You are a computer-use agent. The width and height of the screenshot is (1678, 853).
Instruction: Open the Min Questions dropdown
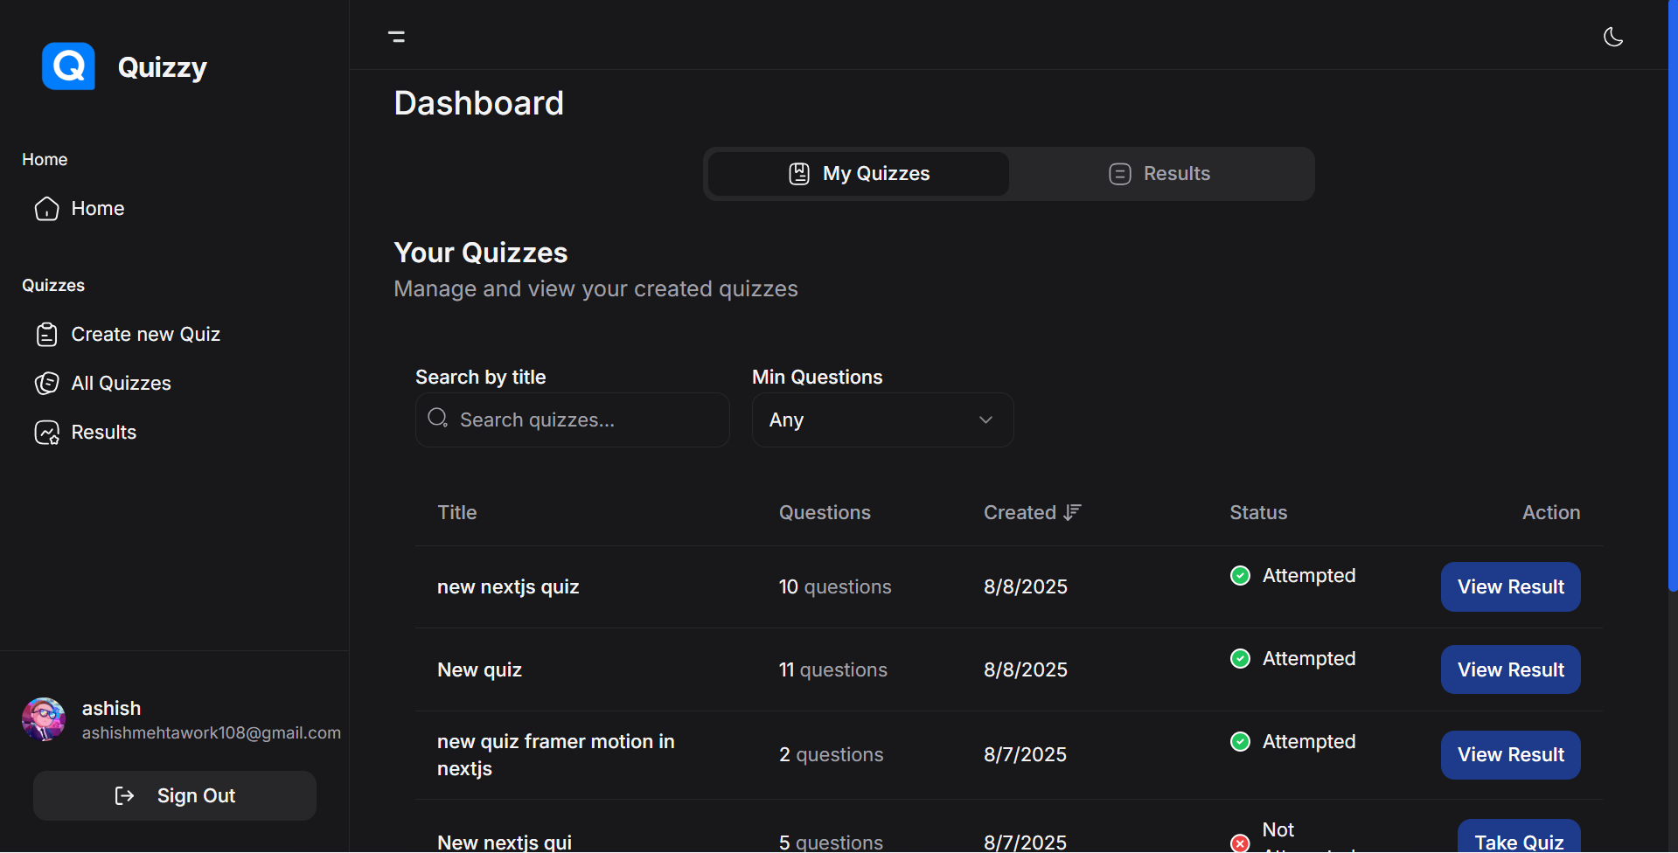[881, 420]
